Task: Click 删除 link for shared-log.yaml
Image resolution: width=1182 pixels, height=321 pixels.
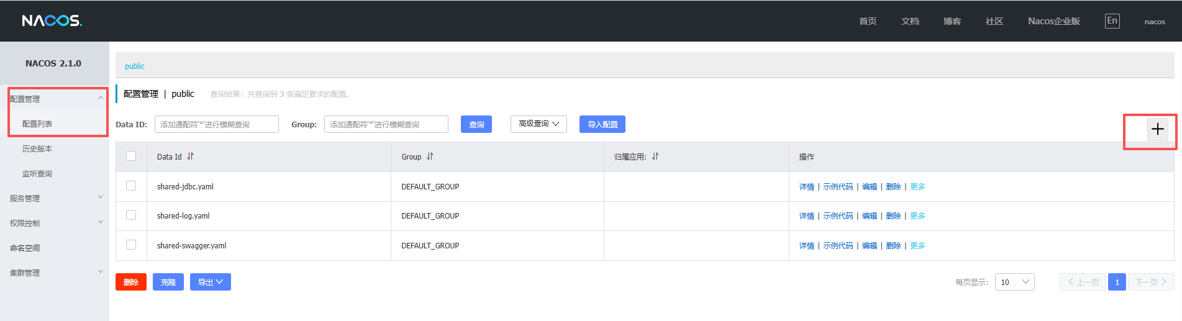Action: (893, 216)
